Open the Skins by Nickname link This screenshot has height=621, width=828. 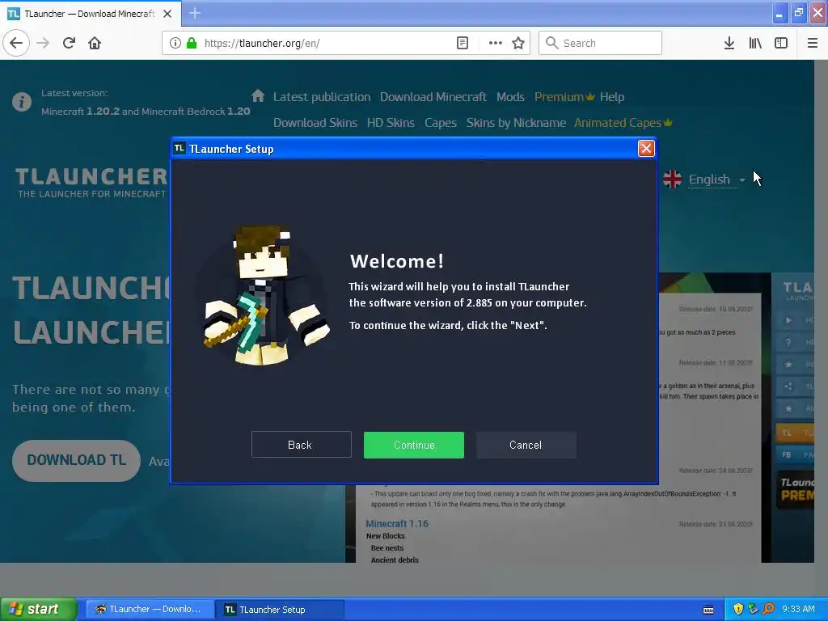[516, 123]
